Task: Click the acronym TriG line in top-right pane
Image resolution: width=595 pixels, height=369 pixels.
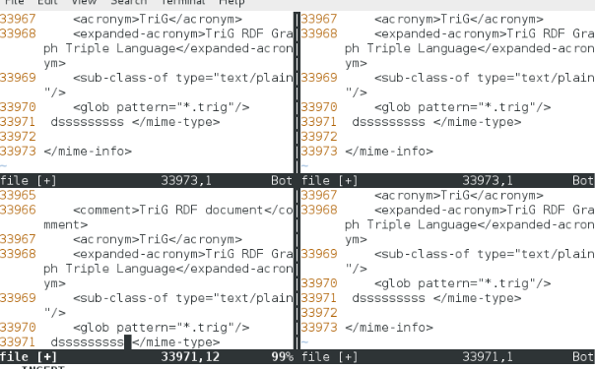Action: pyautogui.click(x=459, y=19)
